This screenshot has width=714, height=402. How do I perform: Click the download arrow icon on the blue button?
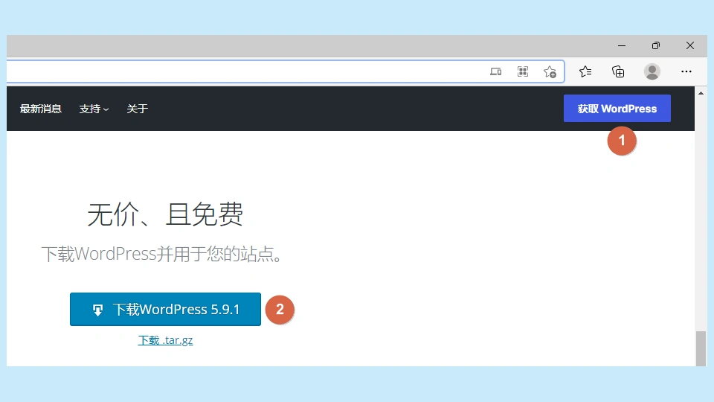point(97,310)
